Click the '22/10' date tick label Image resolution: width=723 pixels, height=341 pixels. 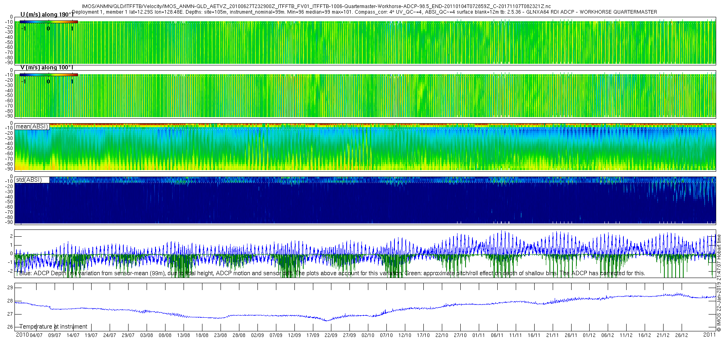pos(442,335)
